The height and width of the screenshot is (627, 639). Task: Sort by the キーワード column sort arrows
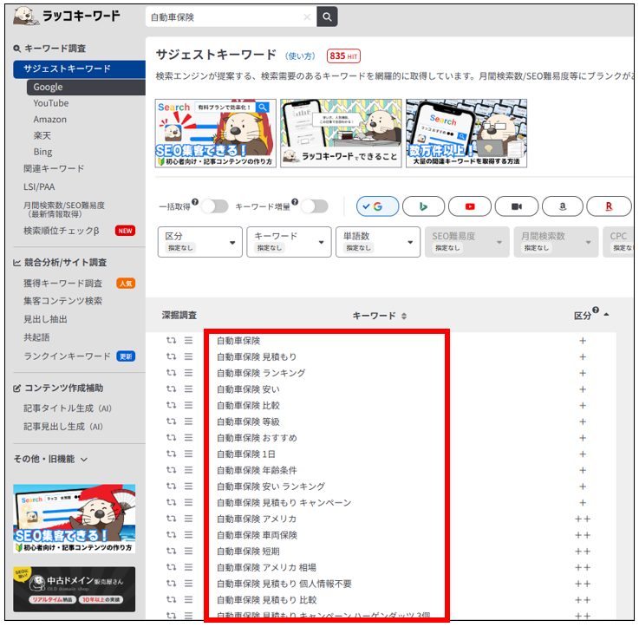tap(404, 316)
